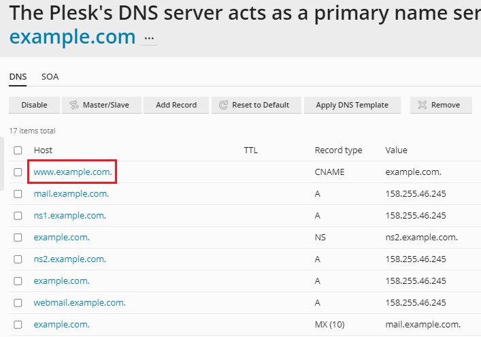481x337 pixels.
Task: Open the webmail.example.com. record link
Action: pos(80,303)
